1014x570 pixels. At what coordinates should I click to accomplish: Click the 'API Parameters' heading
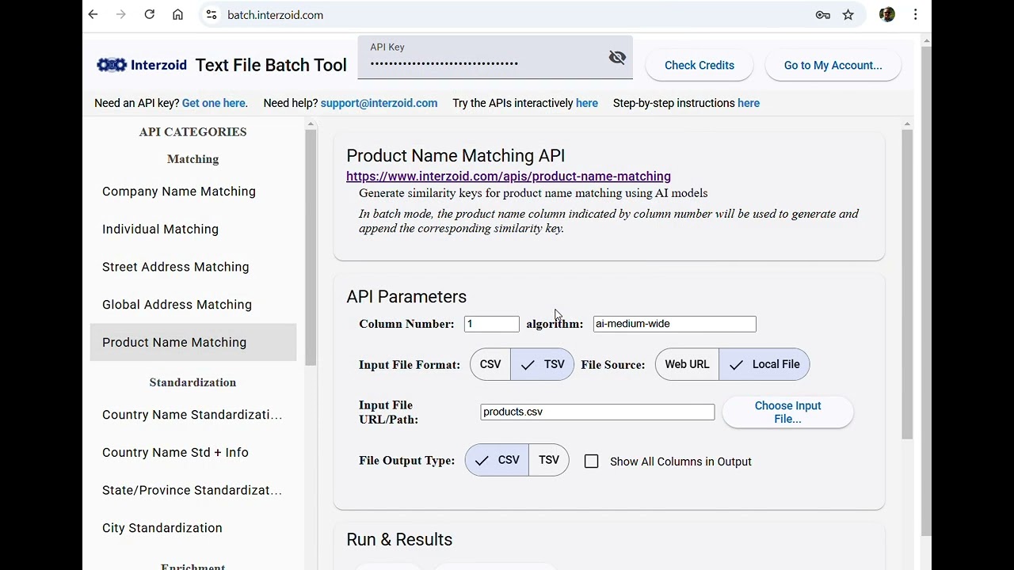(x=406, y=297)
